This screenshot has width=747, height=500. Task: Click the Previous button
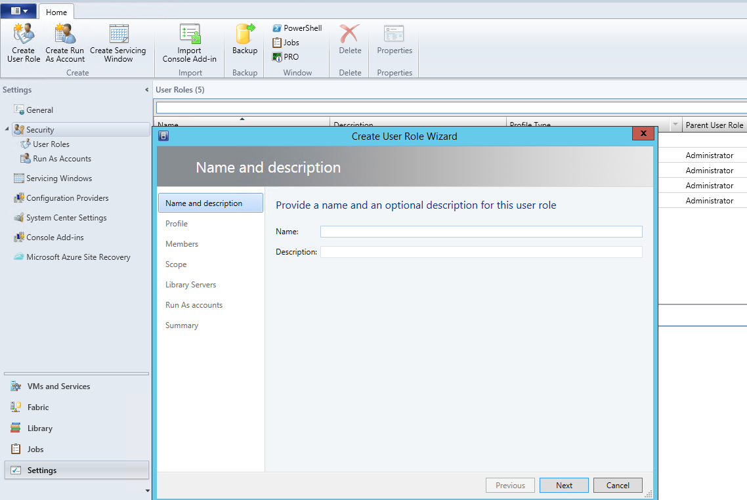[x=510, y=486]
